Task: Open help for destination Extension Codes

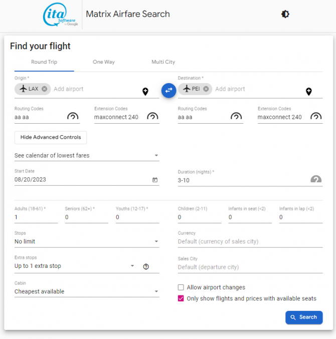Action: [x=316, y=117]
